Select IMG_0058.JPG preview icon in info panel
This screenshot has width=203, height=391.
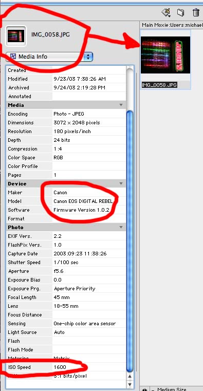click(x=16, y=35)
